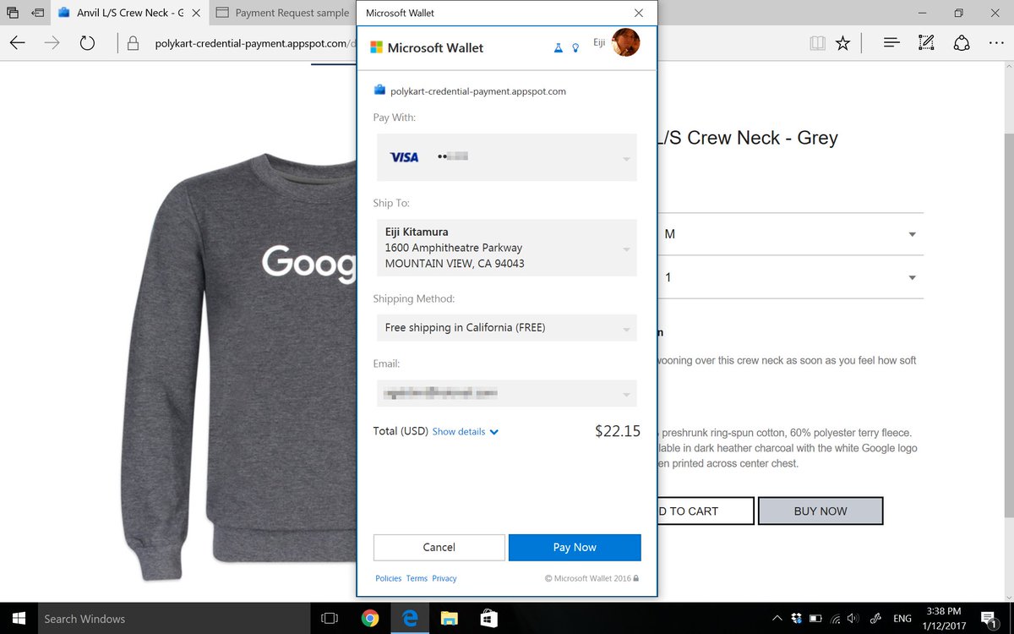Click the Eiji Kitamura name in Ship To

[417, 232]
